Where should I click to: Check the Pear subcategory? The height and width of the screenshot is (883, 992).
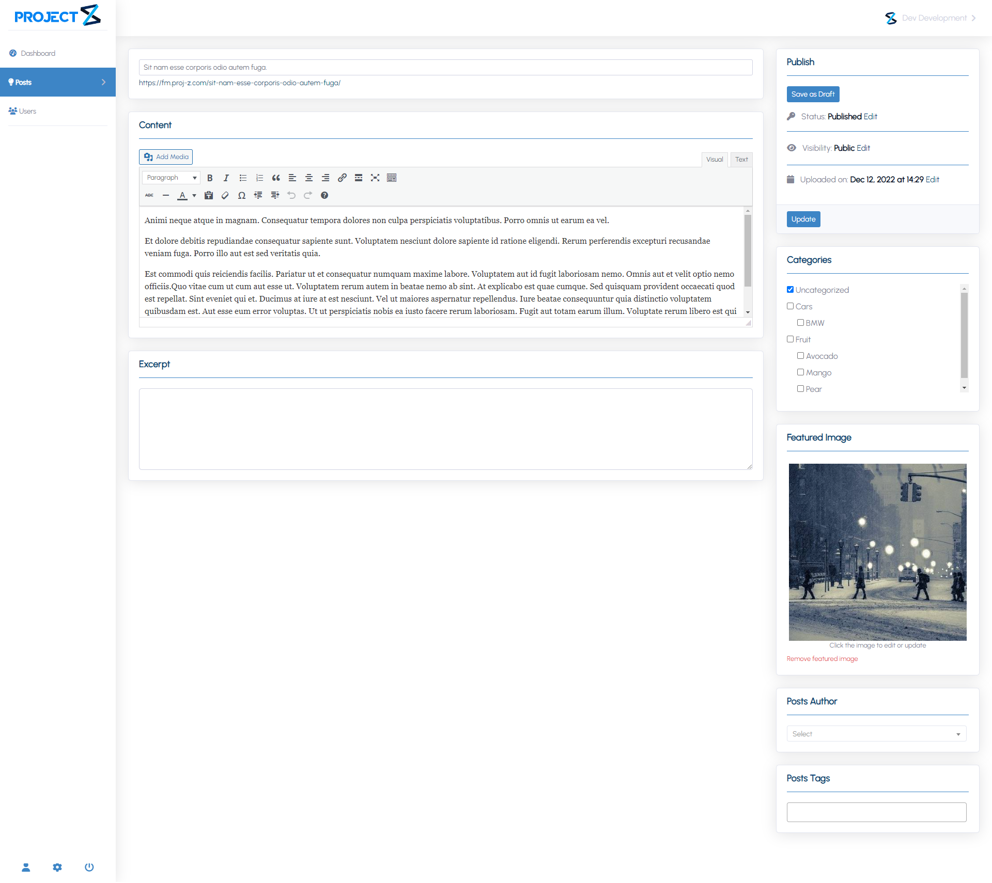(800, 389)
